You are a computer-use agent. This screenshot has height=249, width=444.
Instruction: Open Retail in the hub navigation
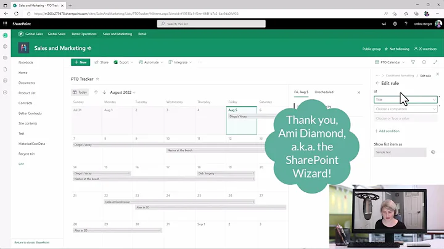[142, 34]
